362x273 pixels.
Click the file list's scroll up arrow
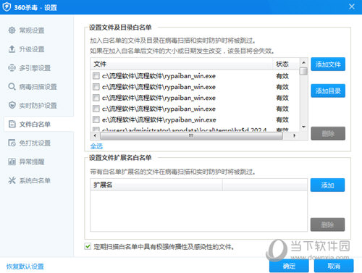coord(304,62)
